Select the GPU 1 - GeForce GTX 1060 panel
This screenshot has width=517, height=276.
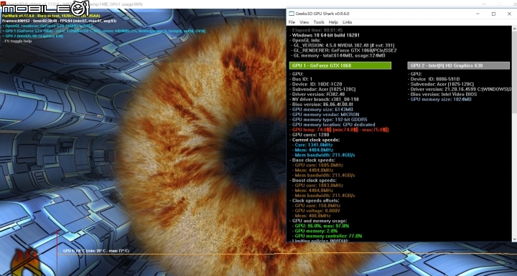(x=340, y=65)
